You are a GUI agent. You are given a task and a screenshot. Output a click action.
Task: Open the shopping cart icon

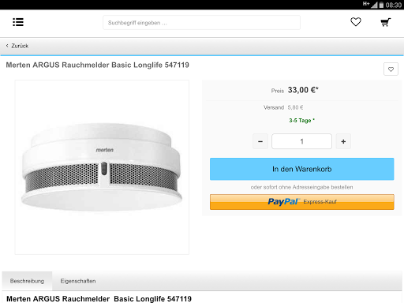[x=386, y=22]
